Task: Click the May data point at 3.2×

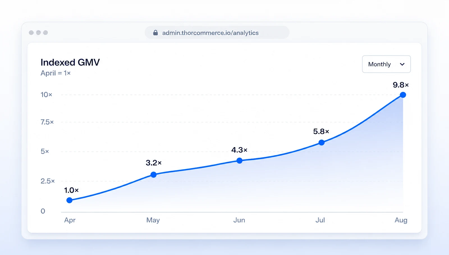Action: pos(154,175)
